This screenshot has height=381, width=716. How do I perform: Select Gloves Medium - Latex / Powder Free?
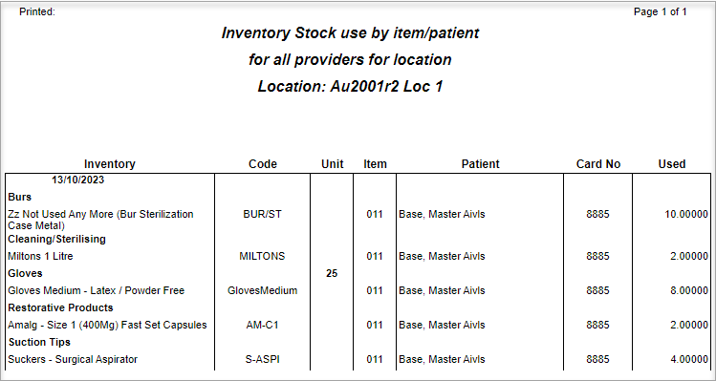[x=96, y=290]
